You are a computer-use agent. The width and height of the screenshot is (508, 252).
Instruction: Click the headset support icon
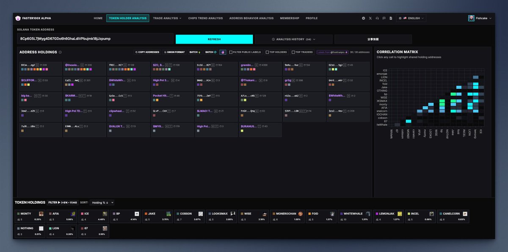[378, 18]
